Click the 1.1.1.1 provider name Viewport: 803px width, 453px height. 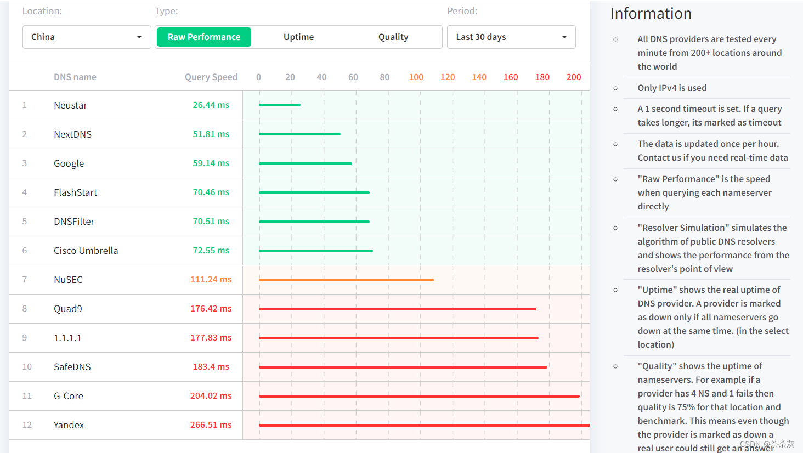point(67,338)
